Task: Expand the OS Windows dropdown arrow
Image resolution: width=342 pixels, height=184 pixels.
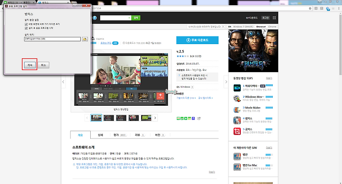Action: click(x=192, y=87)
